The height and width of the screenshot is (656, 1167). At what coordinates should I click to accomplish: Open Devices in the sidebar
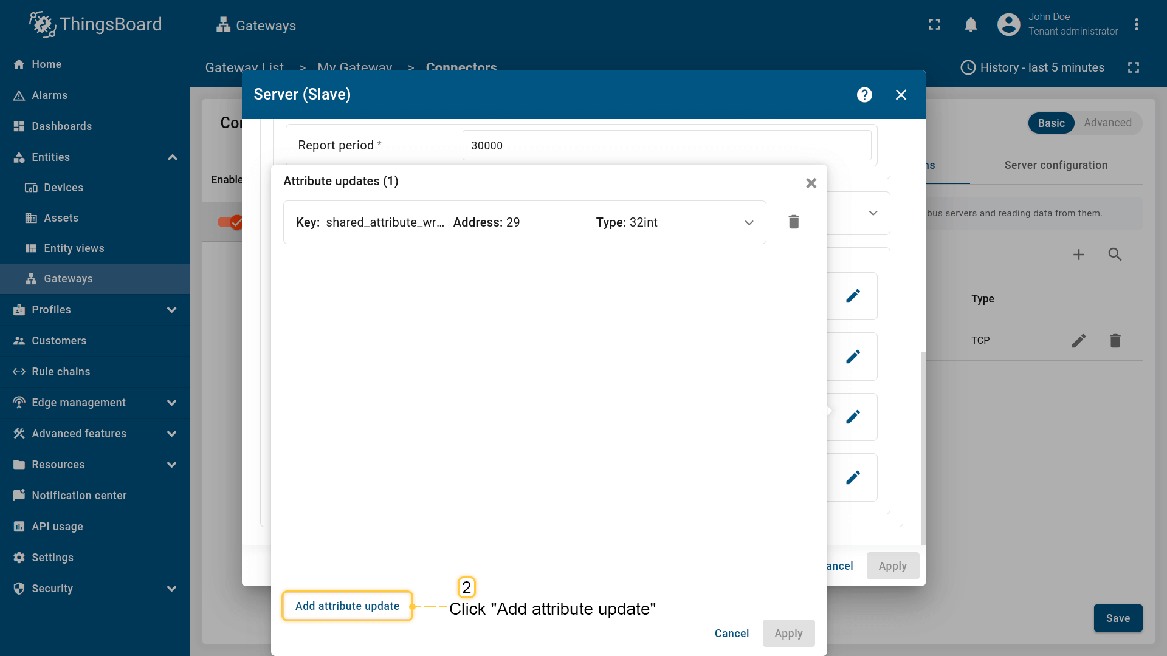[x=63, y=188]
